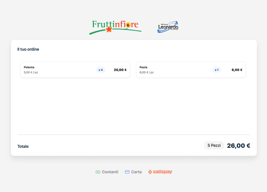Viewport: 267px width, 192px height.
Task: Click the orange Satispay logo symbol
Action: (150, 172)
